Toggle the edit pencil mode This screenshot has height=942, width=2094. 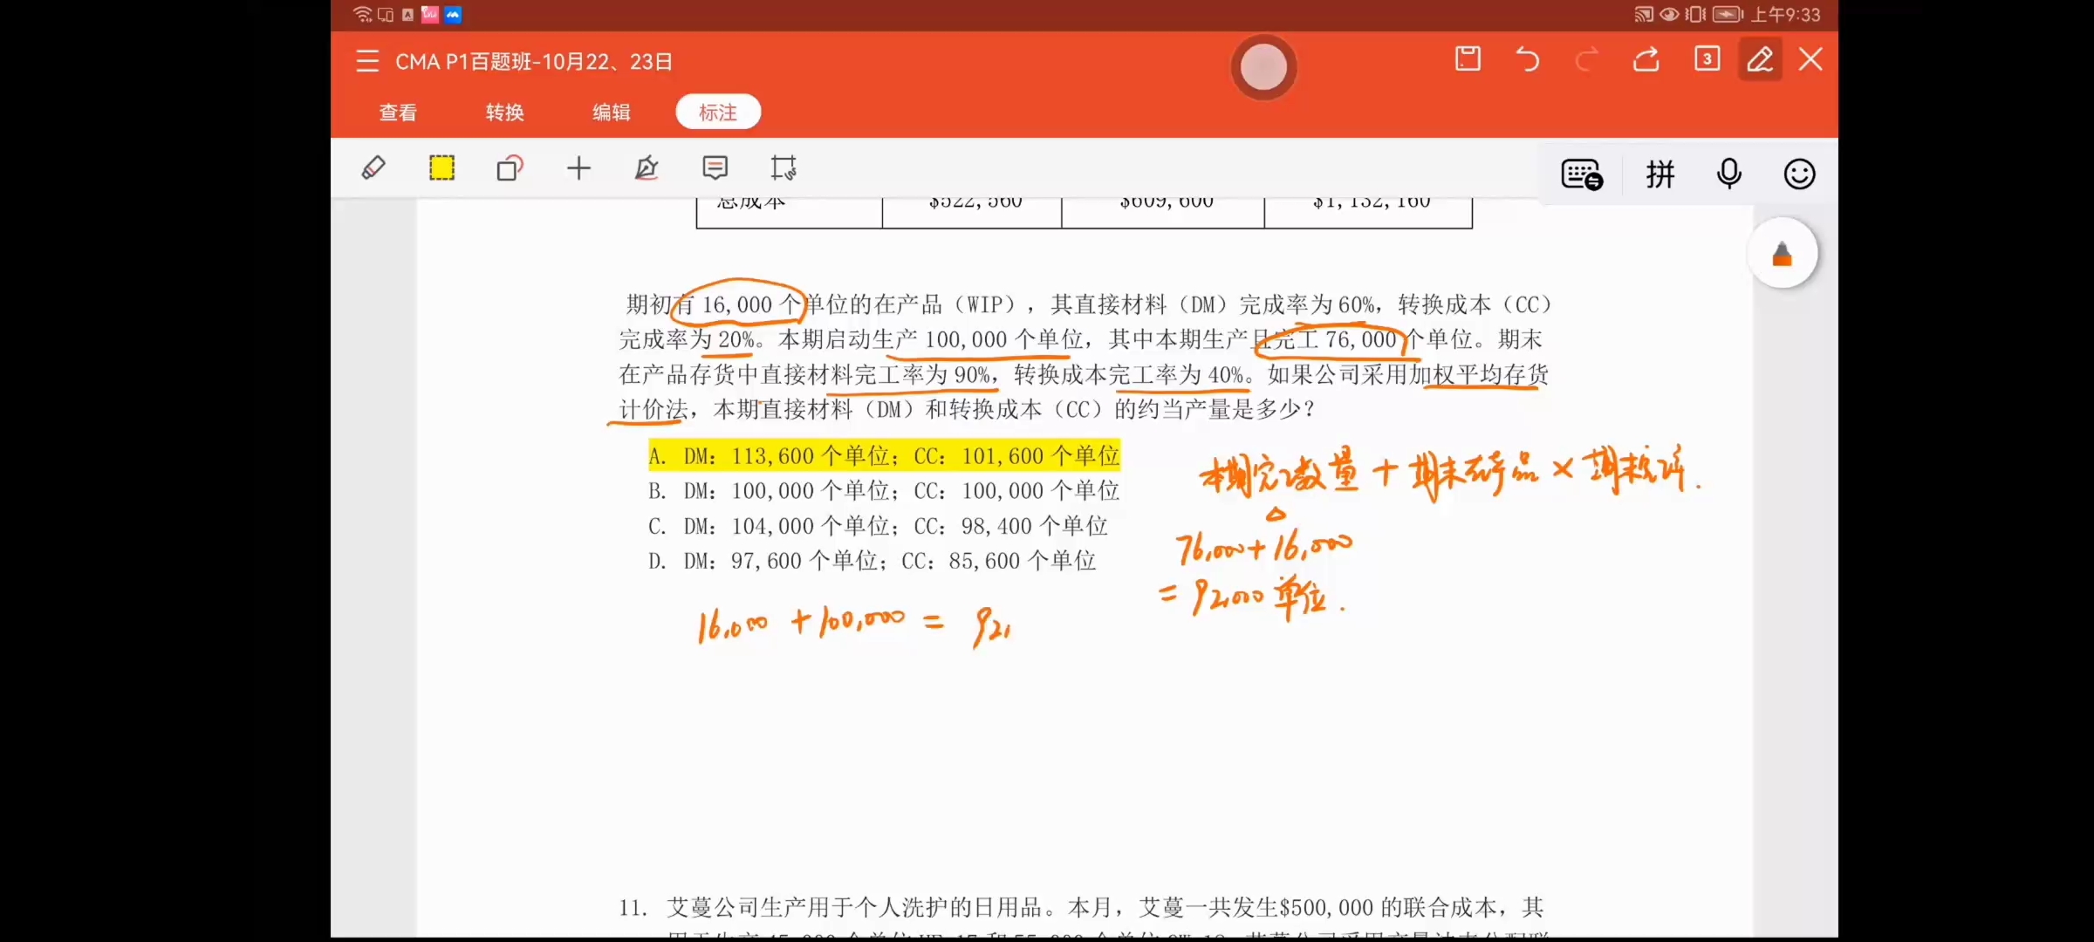(1760, 59)
